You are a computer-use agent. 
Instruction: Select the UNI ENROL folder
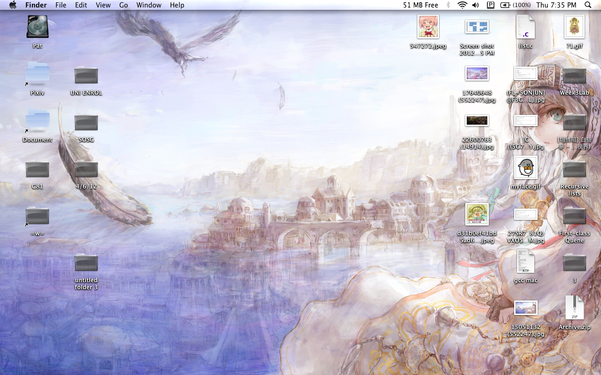pyautogui.click(x=86, y=75)
